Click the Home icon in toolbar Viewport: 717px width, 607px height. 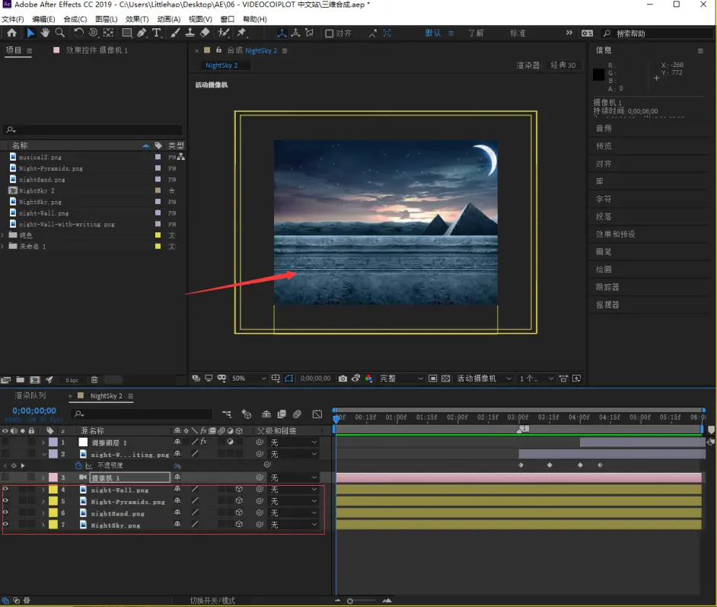pyautogui.click(x=11, y=34)
